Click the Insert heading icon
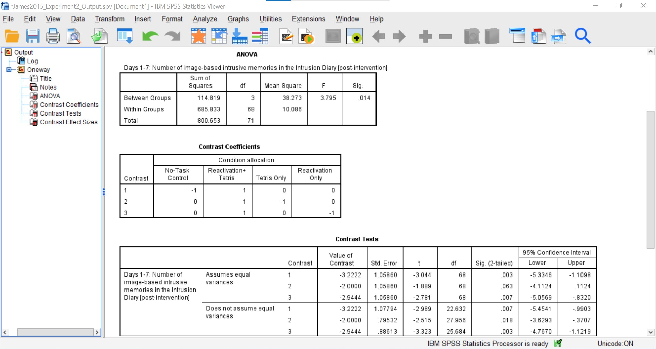The image size is (656, 349). (x=518, y=36)
